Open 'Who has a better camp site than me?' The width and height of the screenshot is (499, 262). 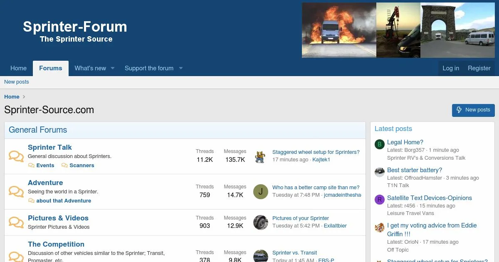click(x=316, y=188)
